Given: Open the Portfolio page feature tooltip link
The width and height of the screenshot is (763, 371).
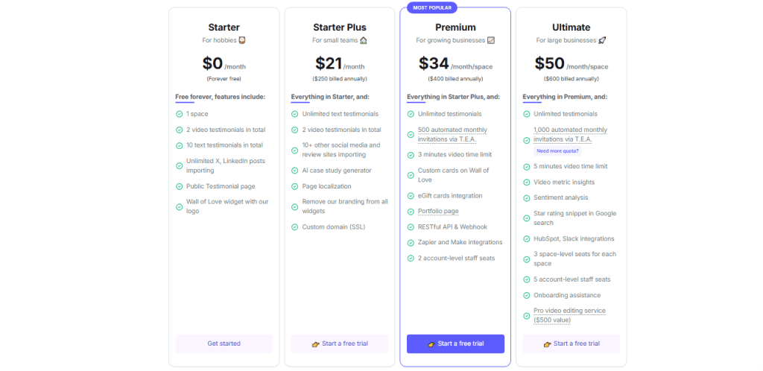Looking at the screenshot, I should 438,212.
